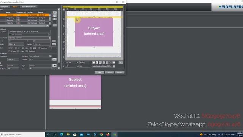The width and height of the screenshot is (243, 137).
Task: Click the third view tool icon in the preview toolbar
Action: click(x=100, y=62)
